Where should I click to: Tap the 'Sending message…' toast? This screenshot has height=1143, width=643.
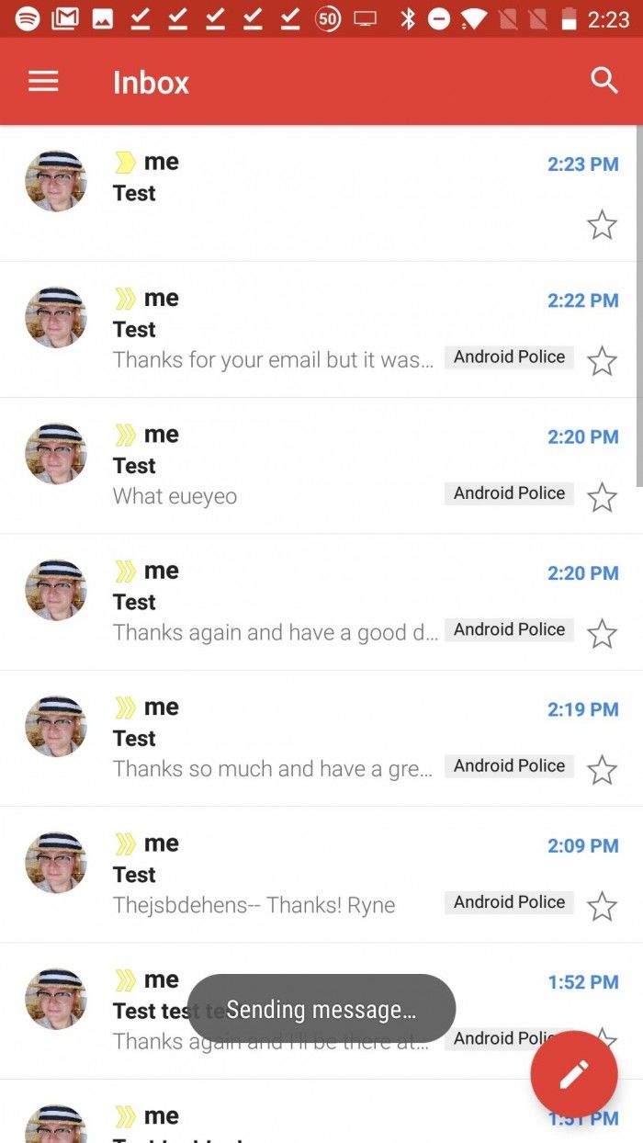(321, 1008)
